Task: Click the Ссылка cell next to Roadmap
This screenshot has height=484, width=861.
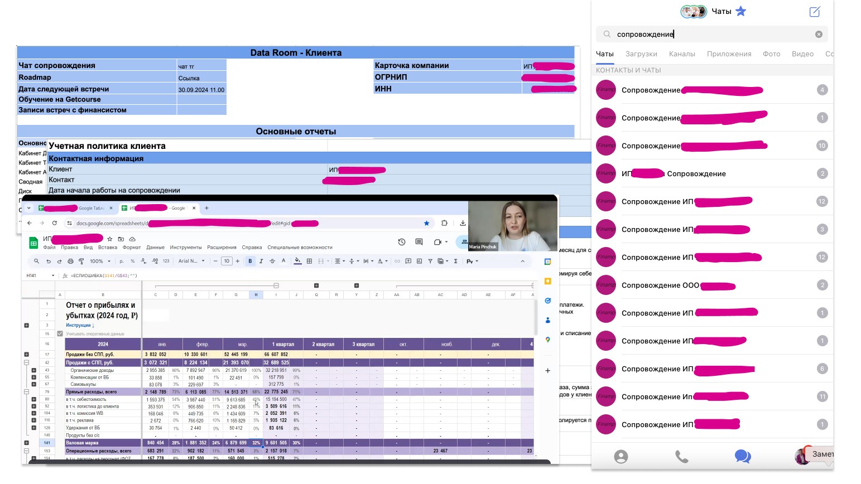Action: (201, 78)
